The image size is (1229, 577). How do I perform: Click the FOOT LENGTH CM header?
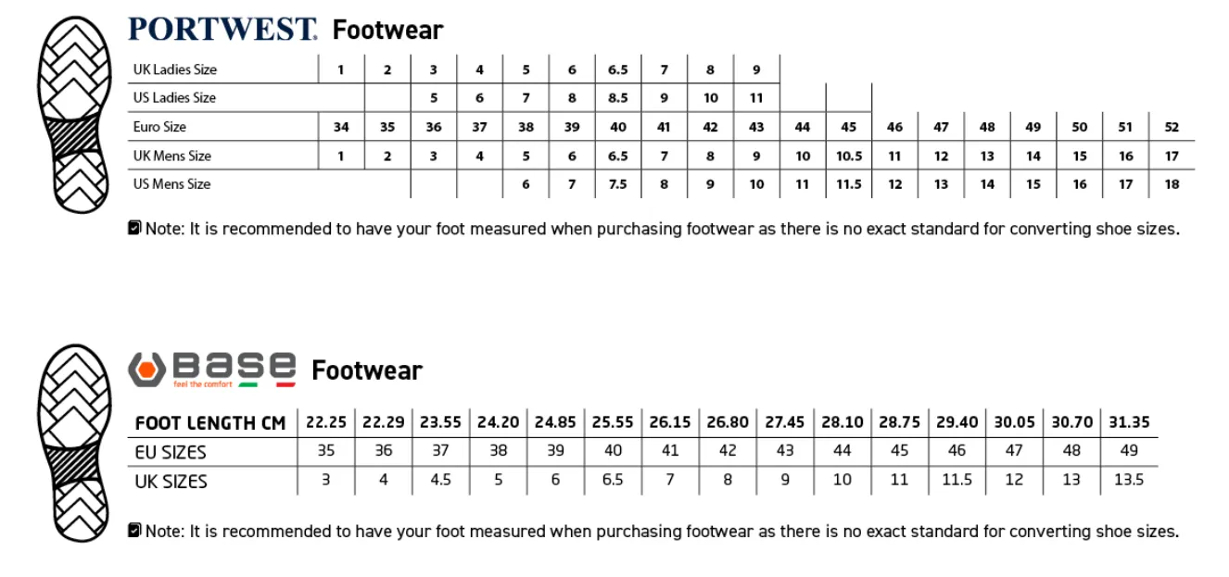point(210,423)
